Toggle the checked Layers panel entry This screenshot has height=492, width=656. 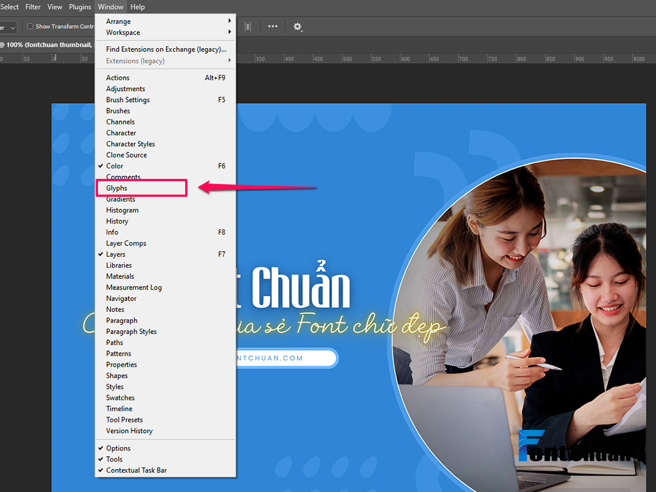pos(166,254)
